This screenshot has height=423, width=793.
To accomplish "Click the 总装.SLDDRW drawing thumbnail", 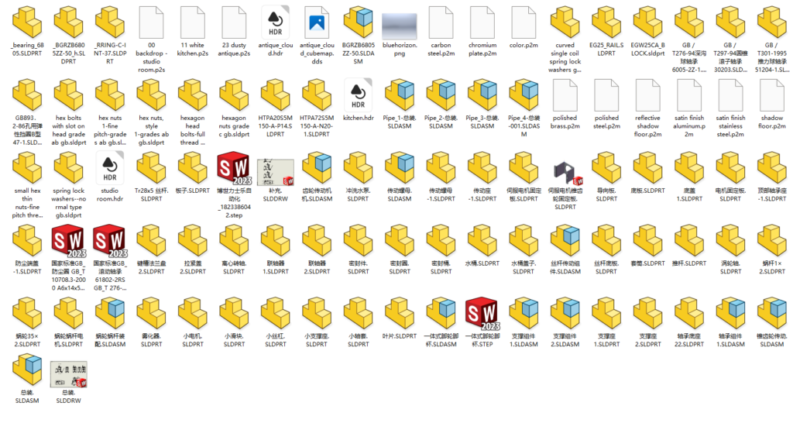I will tap(69, 374).
